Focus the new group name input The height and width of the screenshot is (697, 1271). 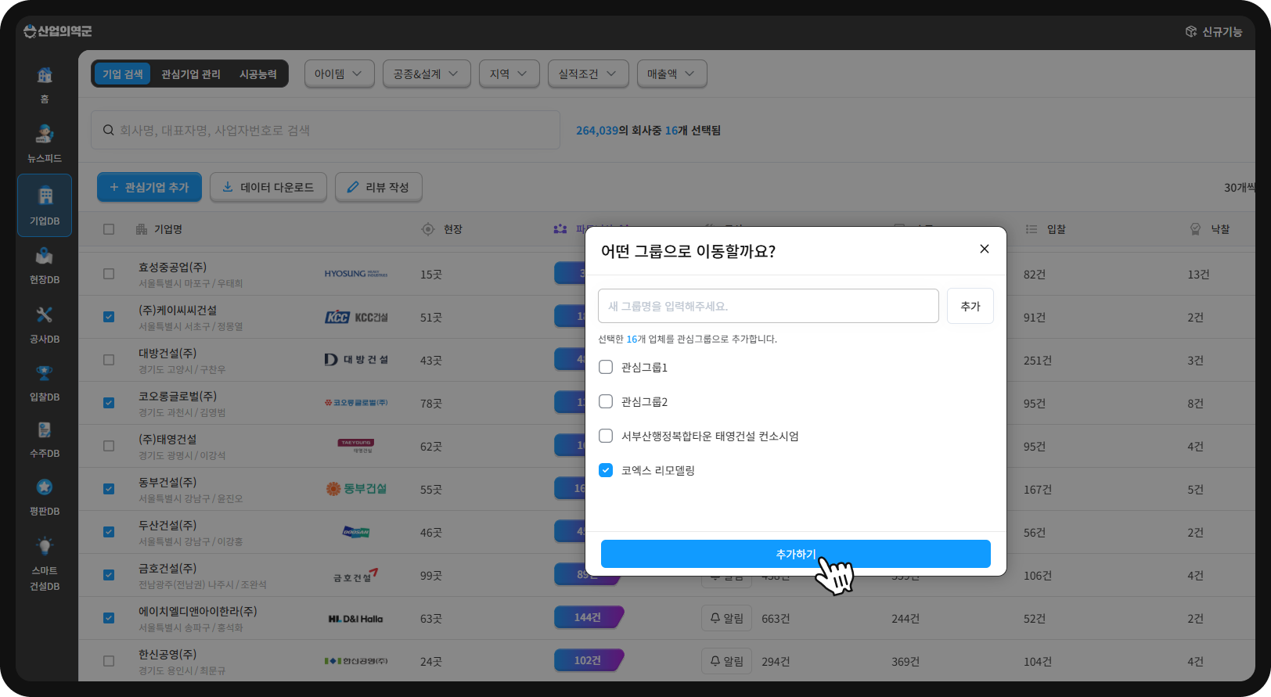coord(769,306)
